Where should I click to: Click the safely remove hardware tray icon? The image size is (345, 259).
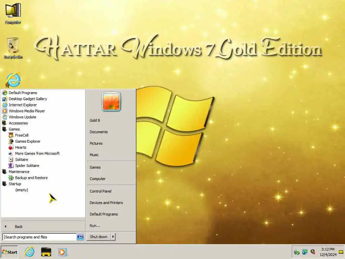click(296, 252)
